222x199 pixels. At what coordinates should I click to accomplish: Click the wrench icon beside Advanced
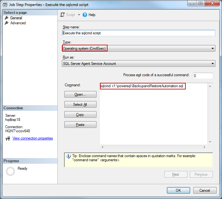tap(7, 23)
